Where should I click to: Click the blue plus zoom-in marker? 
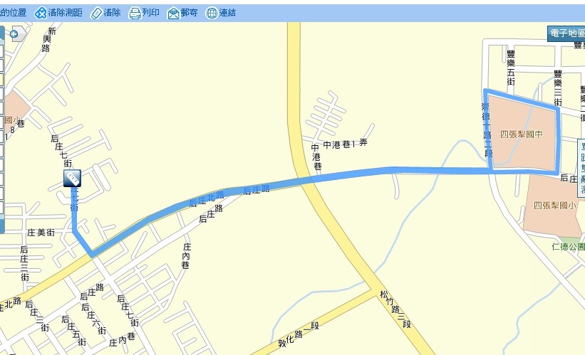point(14,34)
